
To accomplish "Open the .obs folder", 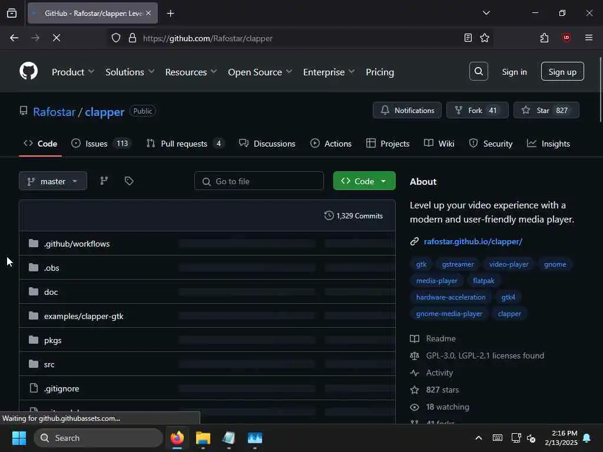I will click(52, 268).
